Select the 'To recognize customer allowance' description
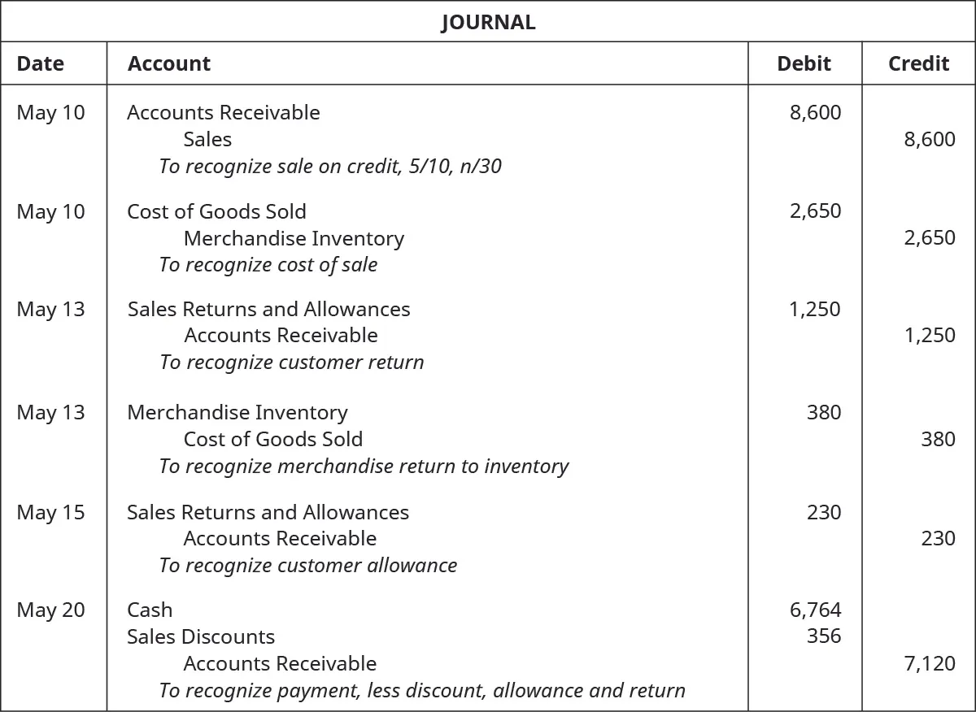976x712 pixels. [308, 565]
